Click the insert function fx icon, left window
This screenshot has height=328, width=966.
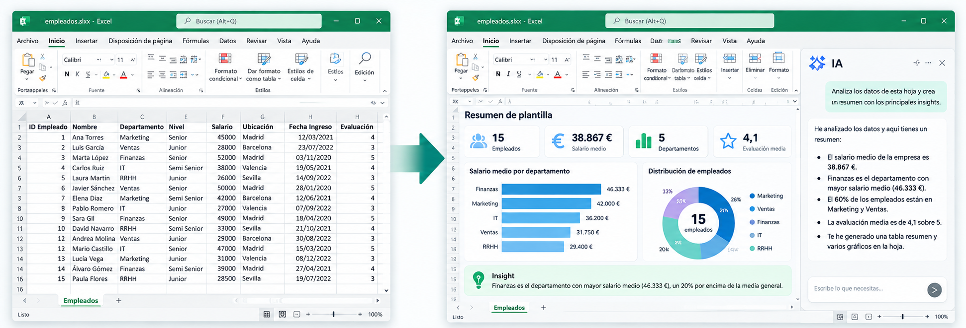click(65, 103)
